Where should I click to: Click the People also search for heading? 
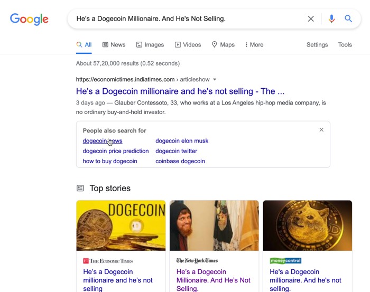(115, 130)
